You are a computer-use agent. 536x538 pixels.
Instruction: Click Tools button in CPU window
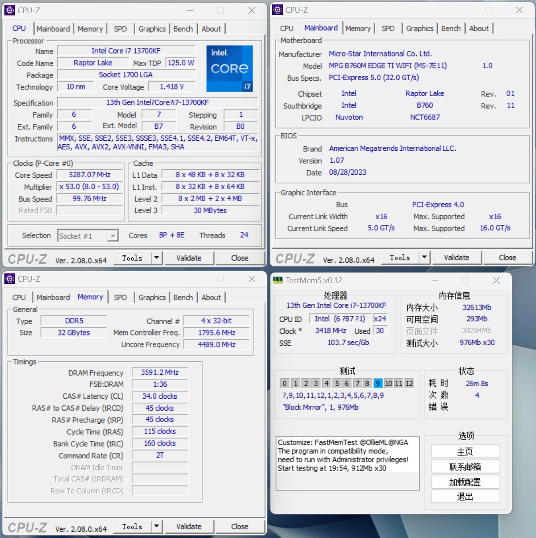click(133, 258)
